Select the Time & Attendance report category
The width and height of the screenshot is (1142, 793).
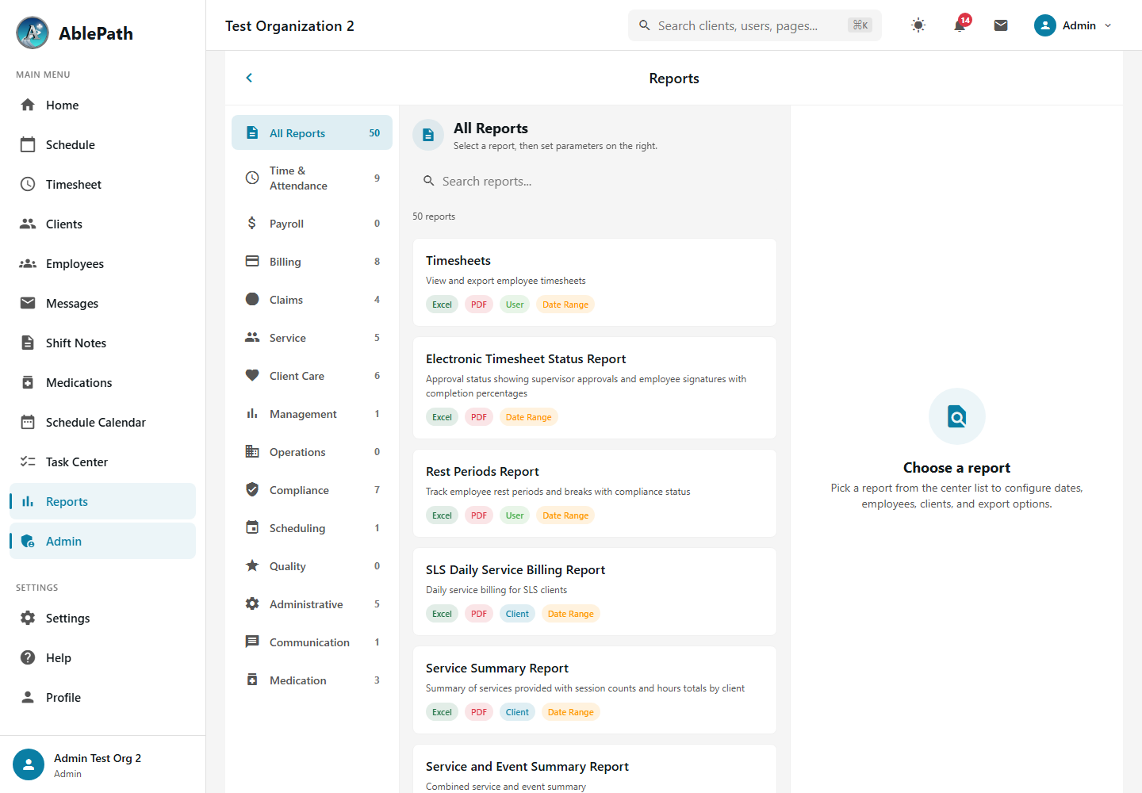[312, 178]
